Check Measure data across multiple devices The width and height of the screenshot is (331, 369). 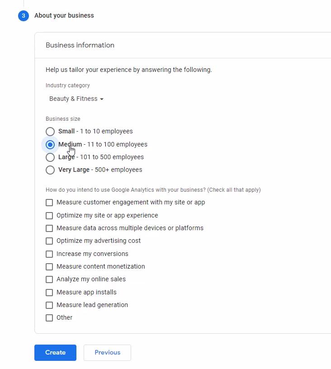(49, 228)
